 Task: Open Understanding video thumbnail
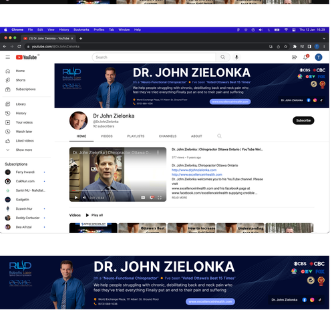(240, 228)
